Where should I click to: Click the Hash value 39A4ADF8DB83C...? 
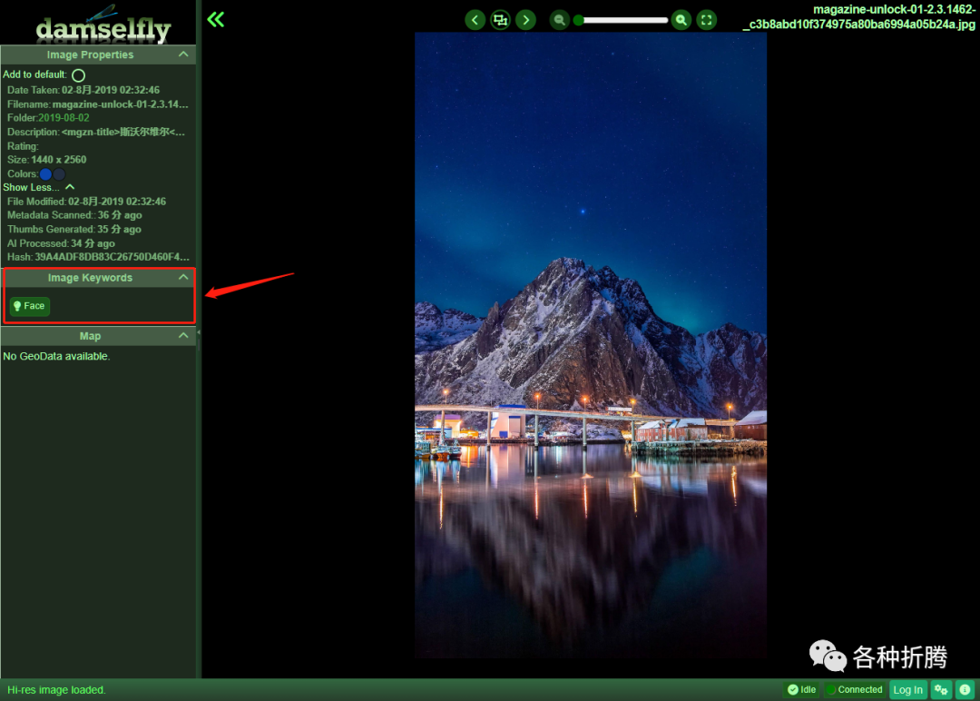pyautogui.click(x=112, y=257)
